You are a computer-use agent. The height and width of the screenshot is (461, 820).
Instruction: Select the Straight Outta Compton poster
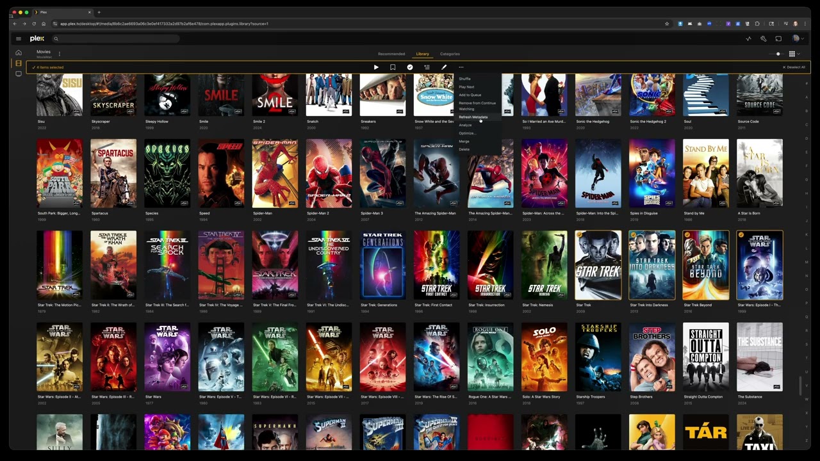(x=705, y=357)
